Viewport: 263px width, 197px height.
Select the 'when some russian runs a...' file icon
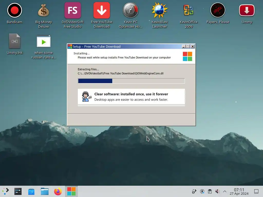tap(43, 41)
